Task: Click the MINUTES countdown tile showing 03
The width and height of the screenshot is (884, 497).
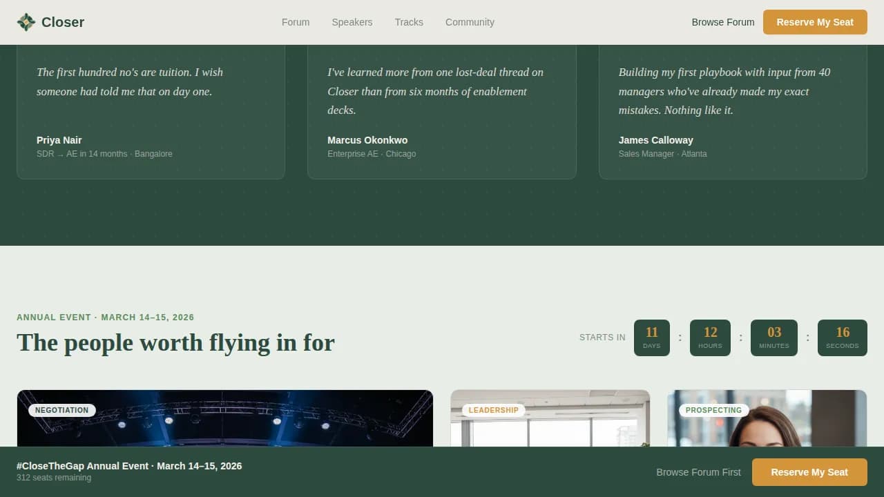Action: pos(774,338)
